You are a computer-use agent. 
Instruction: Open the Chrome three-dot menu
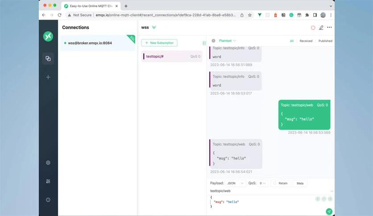[x=331, y=15]
